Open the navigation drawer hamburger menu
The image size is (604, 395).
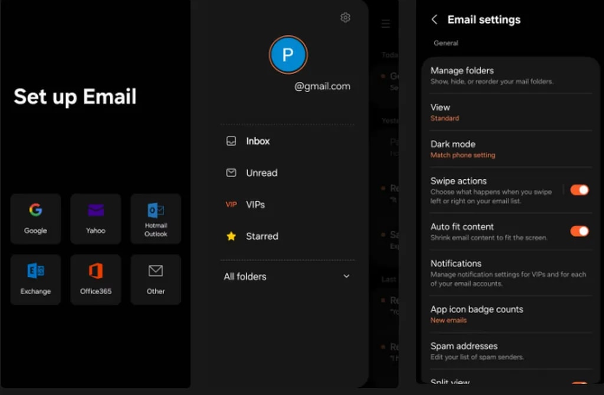pyautogui.click(x=386, y=23)
